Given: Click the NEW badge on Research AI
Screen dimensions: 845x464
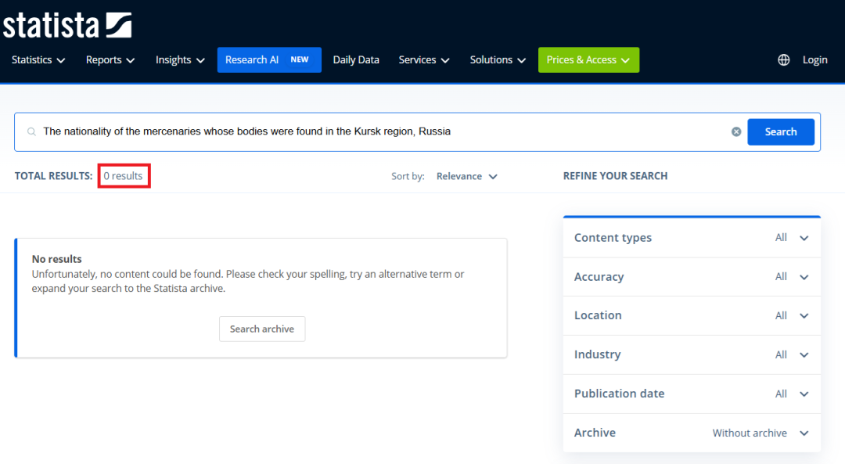Looking at the screenshot, I should point(300,59).
